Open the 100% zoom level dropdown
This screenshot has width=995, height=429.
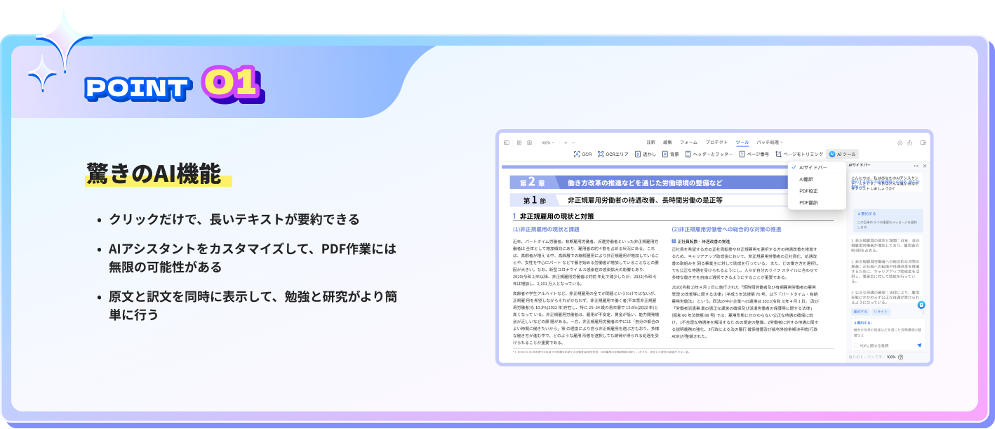(547, 143)
